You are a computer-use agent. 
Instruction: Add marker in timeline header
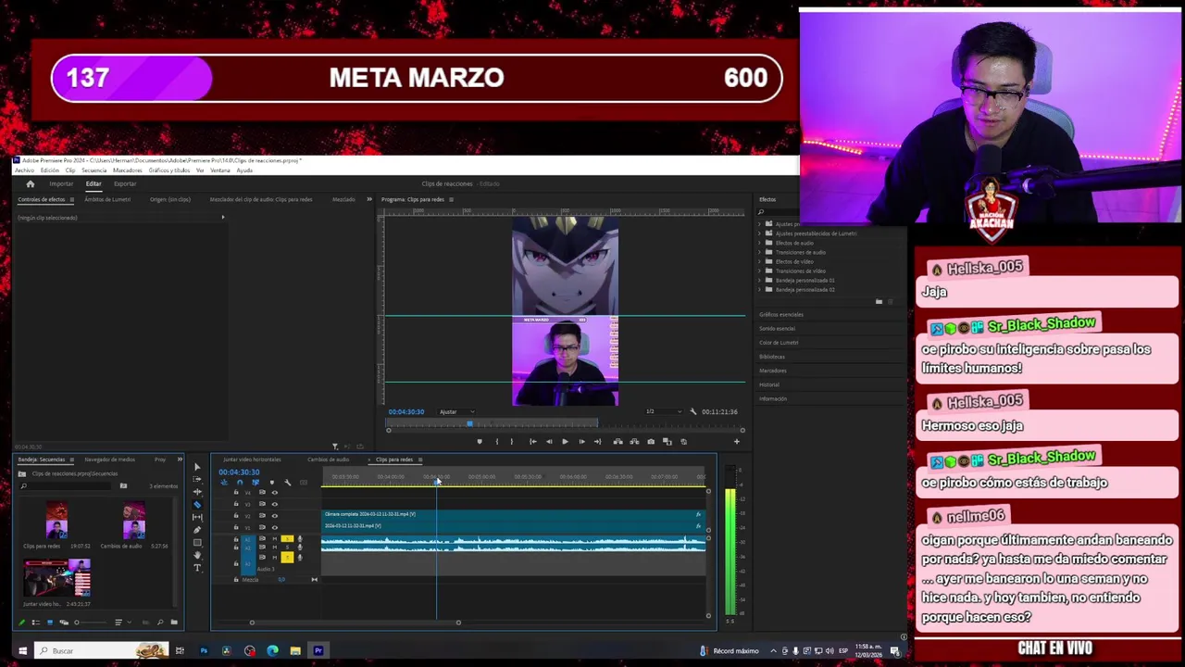point(272,483)
